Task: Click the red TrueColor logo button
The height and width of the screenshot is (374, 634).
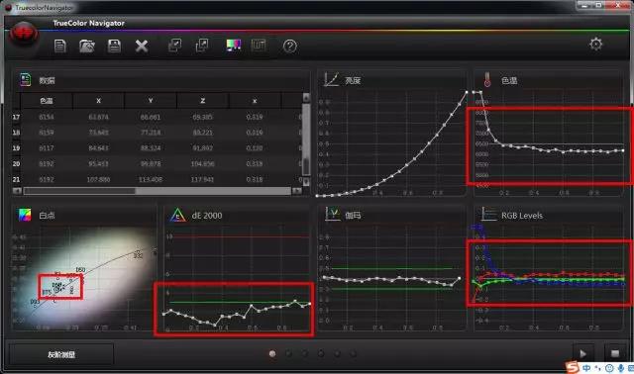Action: point(24,35)
